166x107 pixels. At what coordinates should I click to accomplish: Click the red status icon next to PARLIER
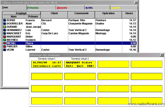coord(4,46)
